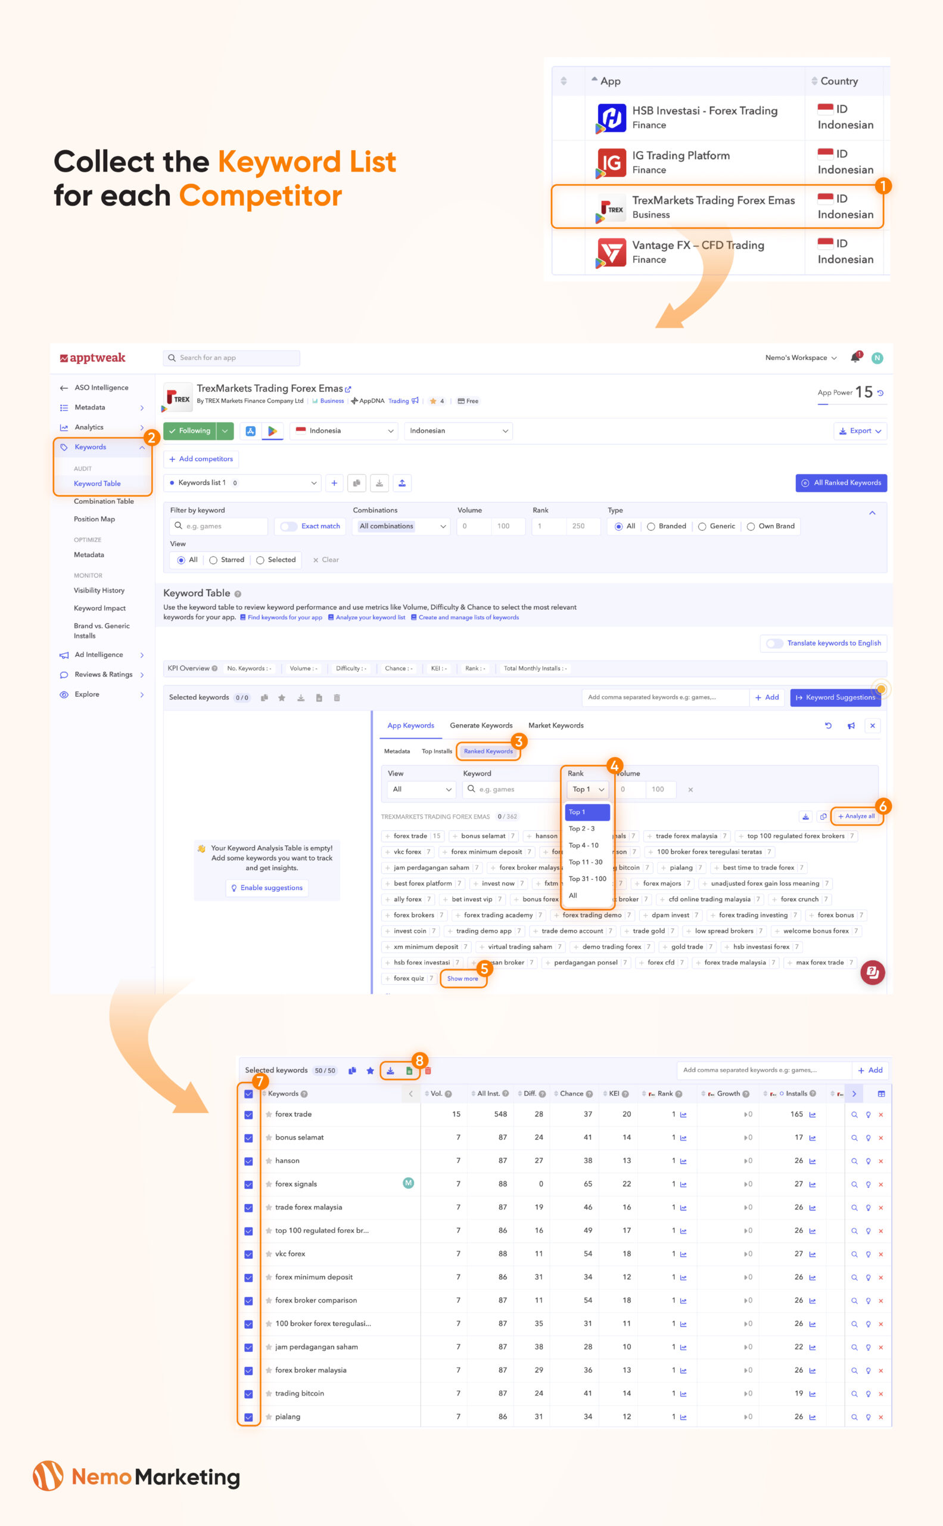Click the Search for an app field
The image size is (943, 1526).
(x=231, y=358)
